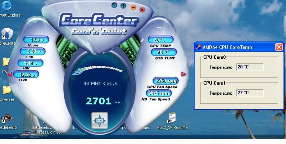The width and height of the screenshot is (286, 144).
Task: Close CoreCenter using the red X
Action: (142, 10)
